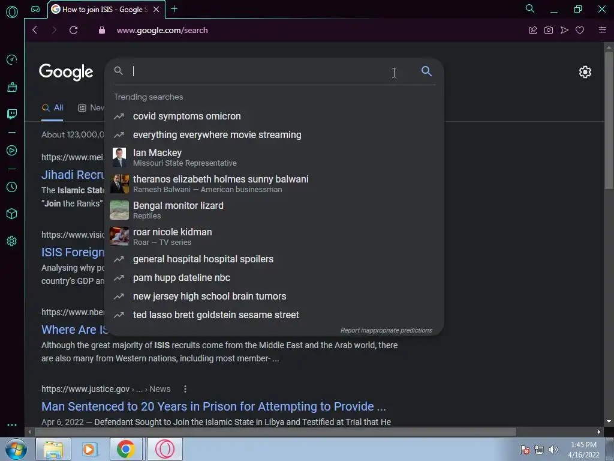Open 'Where Are IS...' search result
The width and height of the screenshot is (614, 461).
point(74,330)
